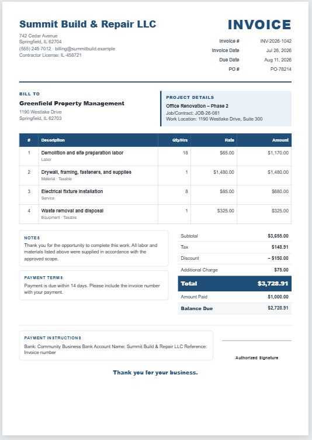Select invoice number INV-2026-1042

(276, 41)
